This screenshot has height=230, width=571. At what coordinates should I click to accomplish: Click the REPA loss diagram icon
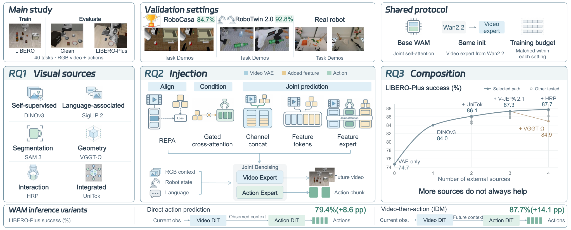(x=167, y=112)
